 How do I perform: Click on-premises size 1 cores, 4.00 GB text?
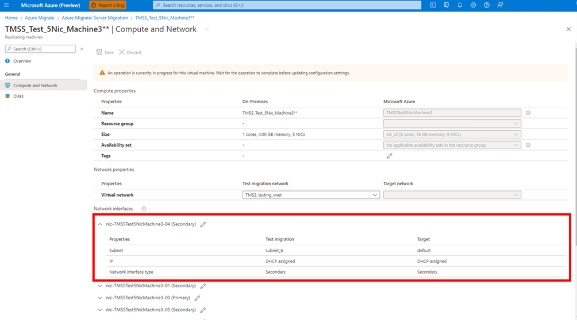tap(274, 134)
